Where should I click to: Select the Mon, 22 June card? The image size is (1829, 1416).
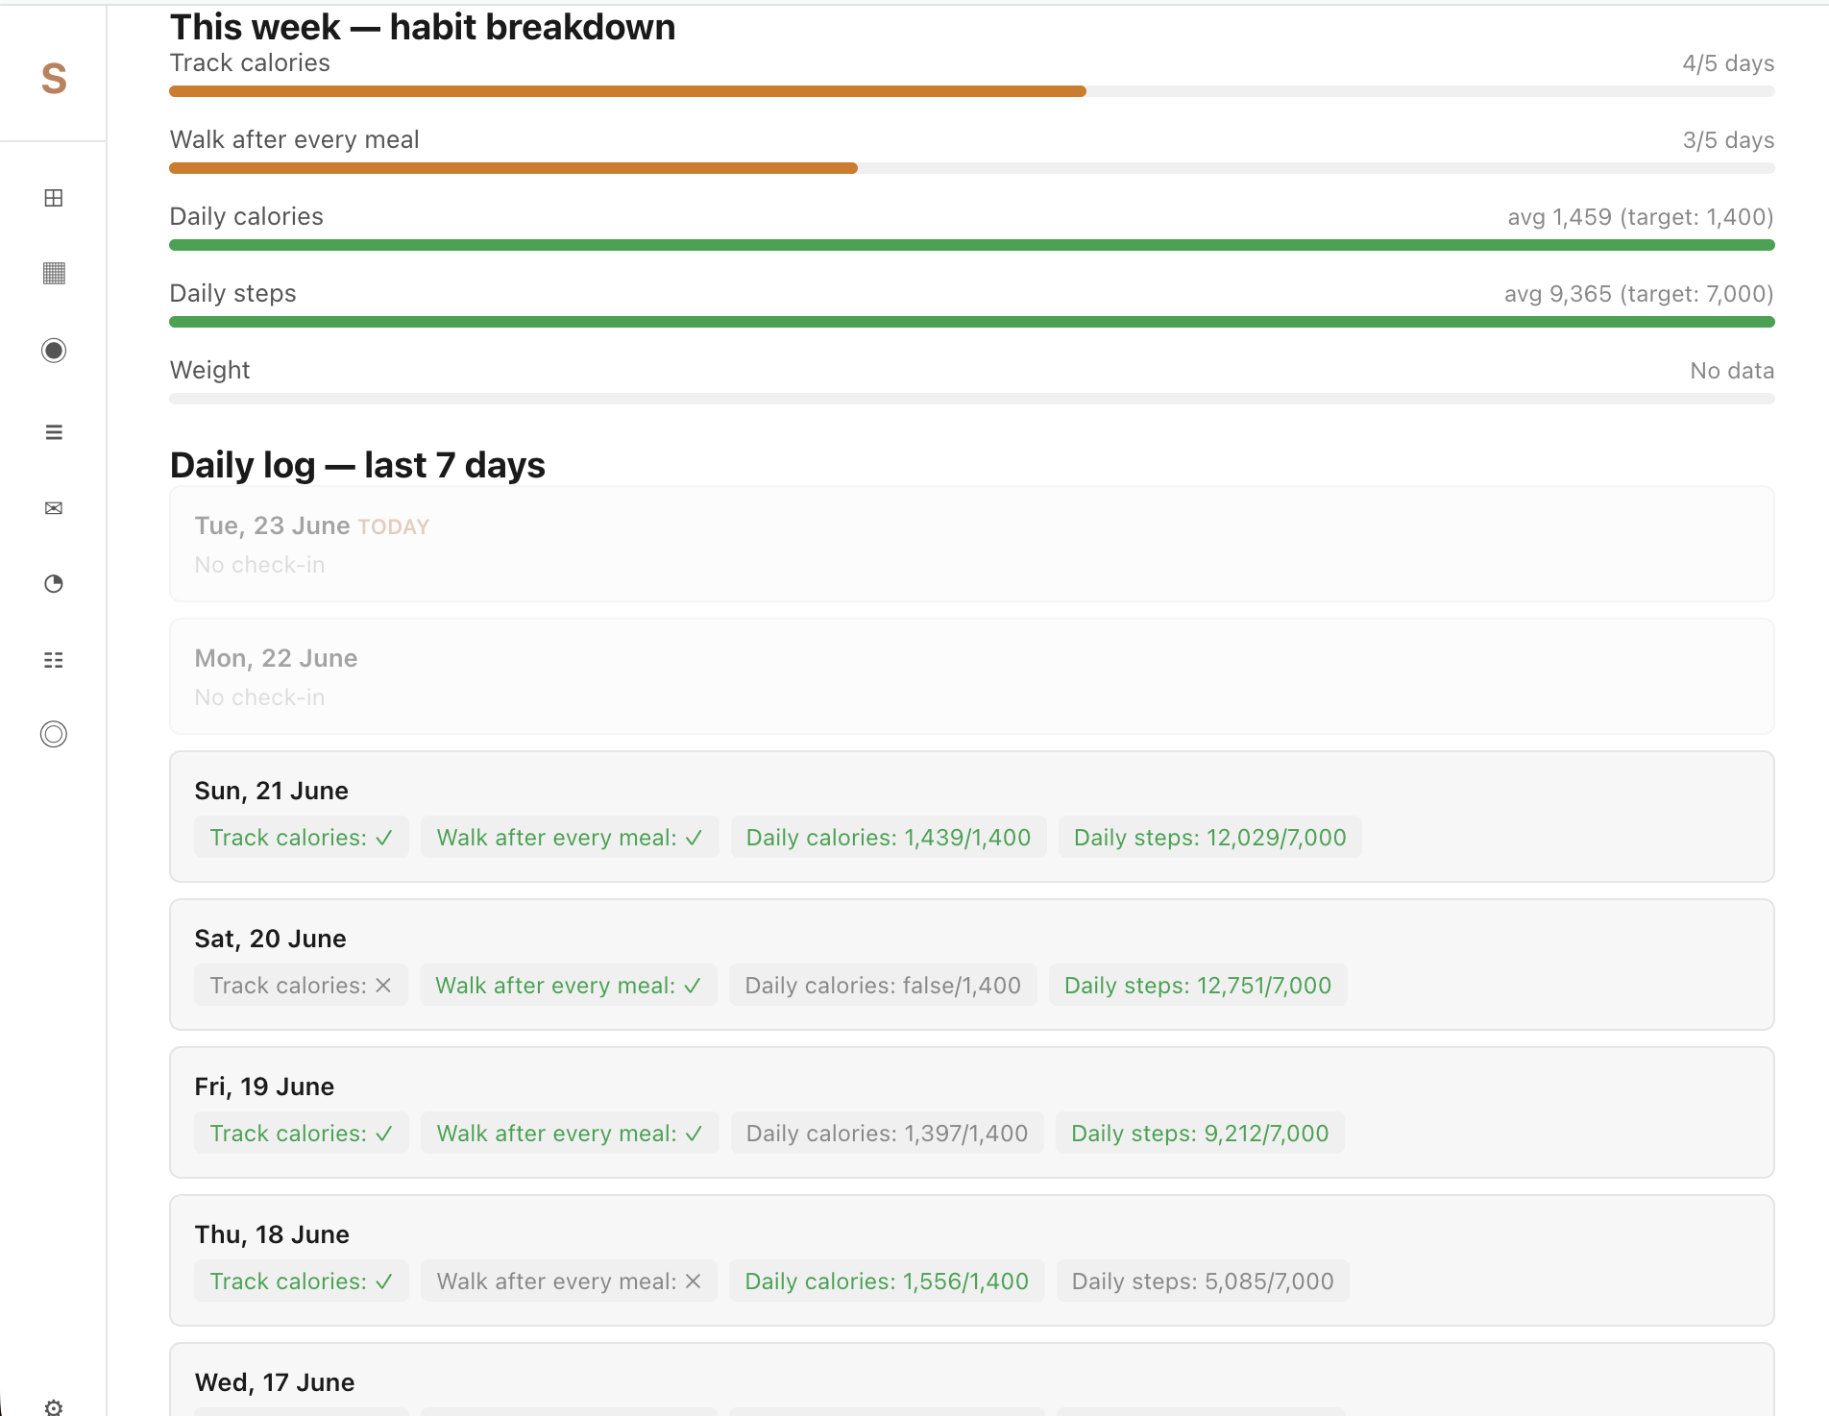coord(971,676)
